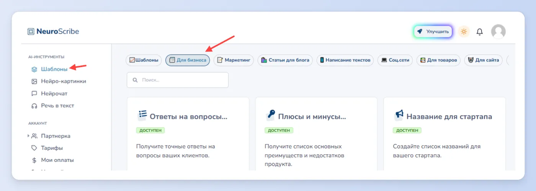Click the magnifier icon in search field
Image resolution: width=536 pixels, height=191 pixels.
pyautogui.click(x=135, y=80)
